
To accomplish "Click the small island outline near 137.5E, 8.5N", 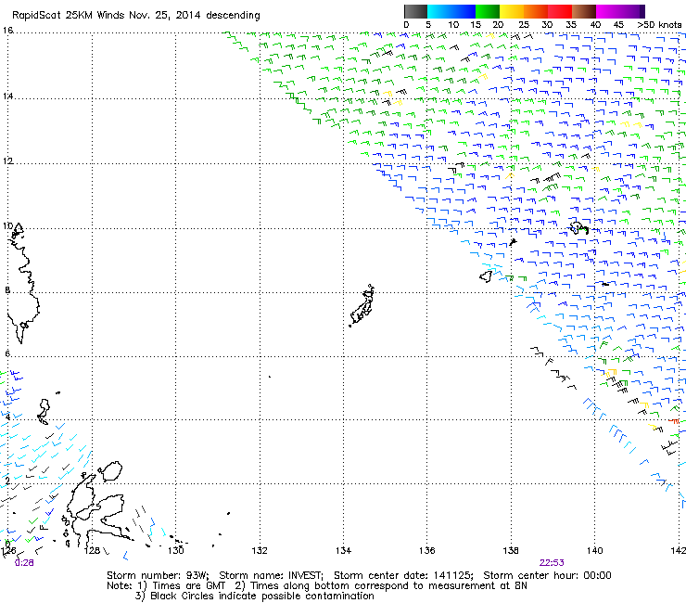I will [486, 276].
